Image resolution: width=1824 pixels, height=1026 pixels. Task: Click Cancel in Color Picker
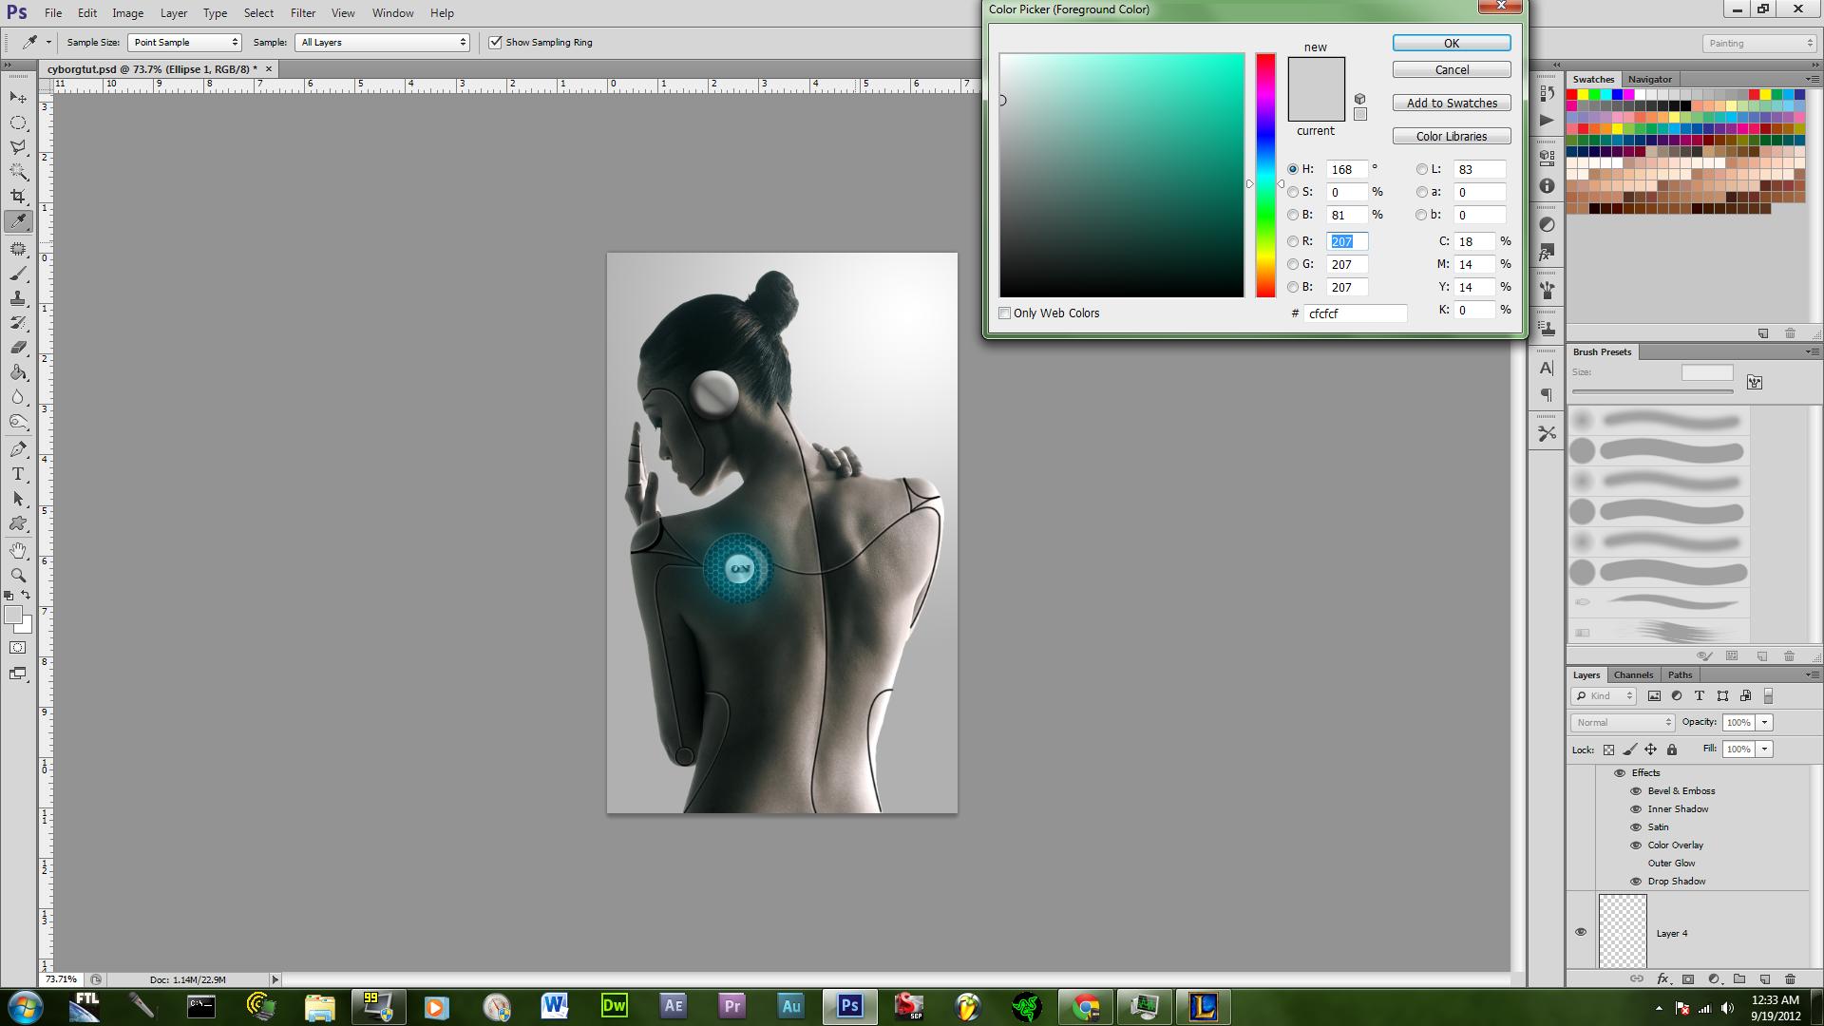(1452, 69)
